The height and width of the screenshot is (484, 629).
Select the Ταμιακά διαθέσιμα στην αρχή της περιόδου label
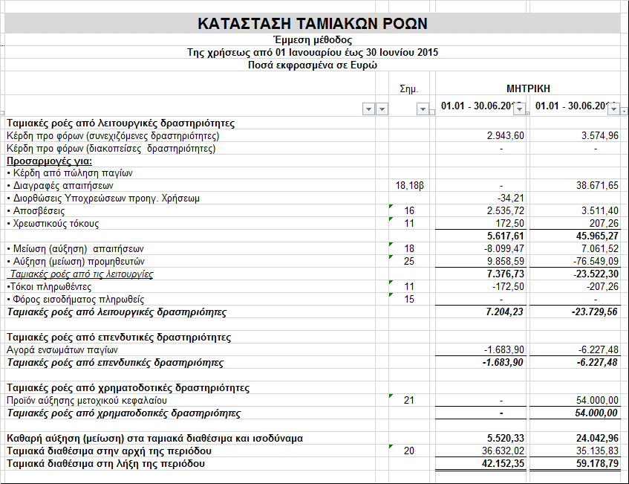(x=109, y=451)
